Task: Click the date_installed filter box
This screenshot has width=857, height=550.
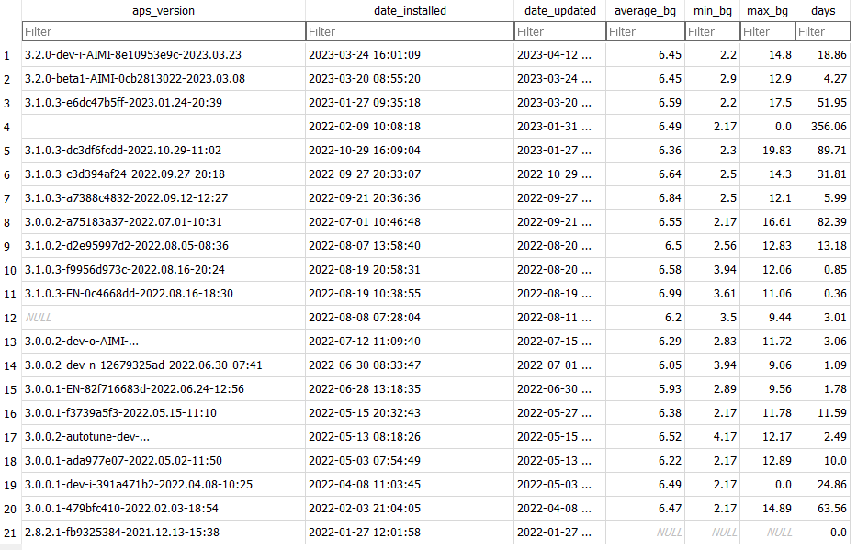Action: tap(409, 32)
